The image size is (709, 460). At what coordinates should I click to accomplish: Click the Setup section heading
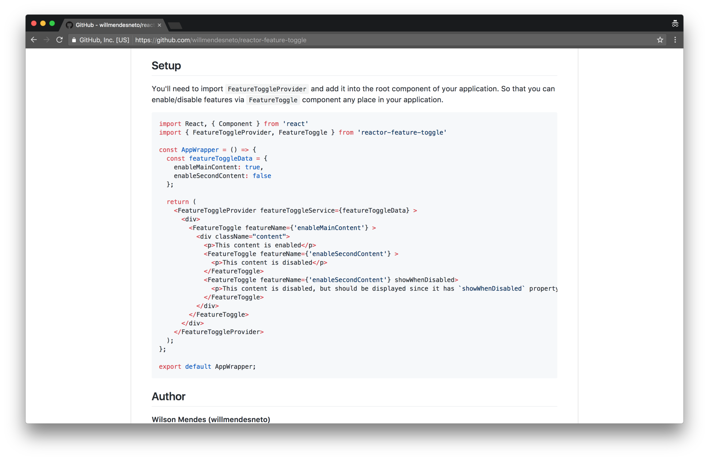pos(166,65)
